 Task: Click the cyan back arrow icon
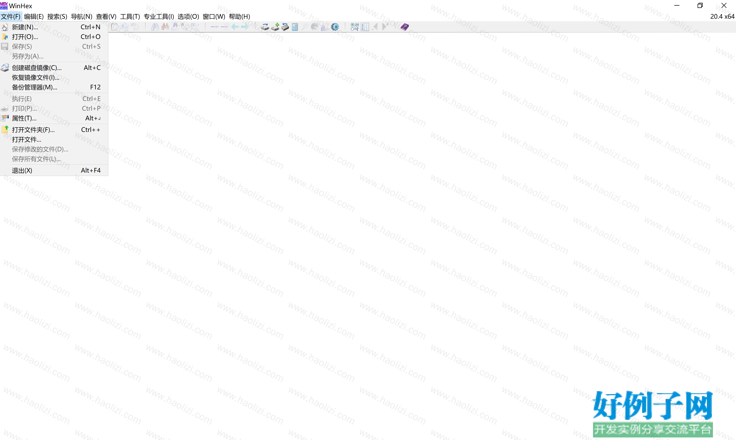point(235,27)
